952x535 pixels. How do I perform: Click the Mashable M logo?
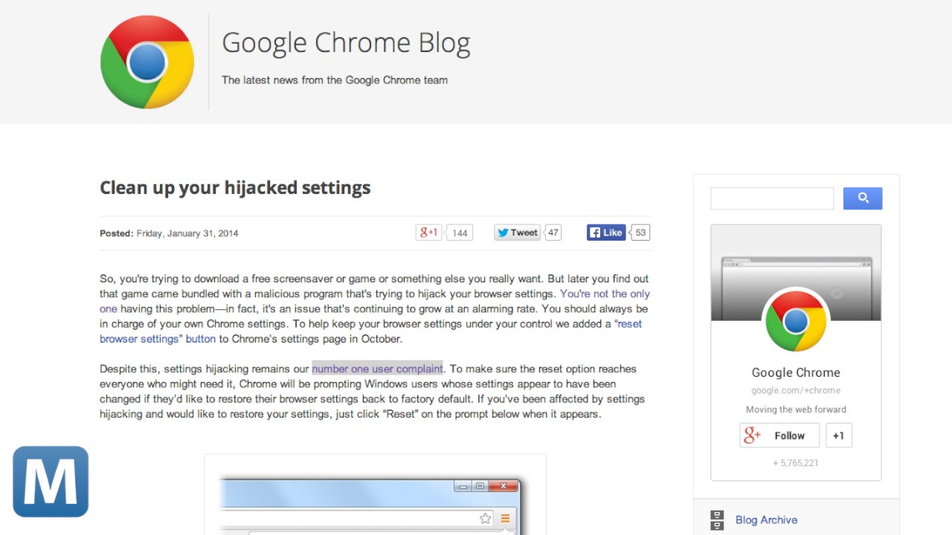[51, 481]
